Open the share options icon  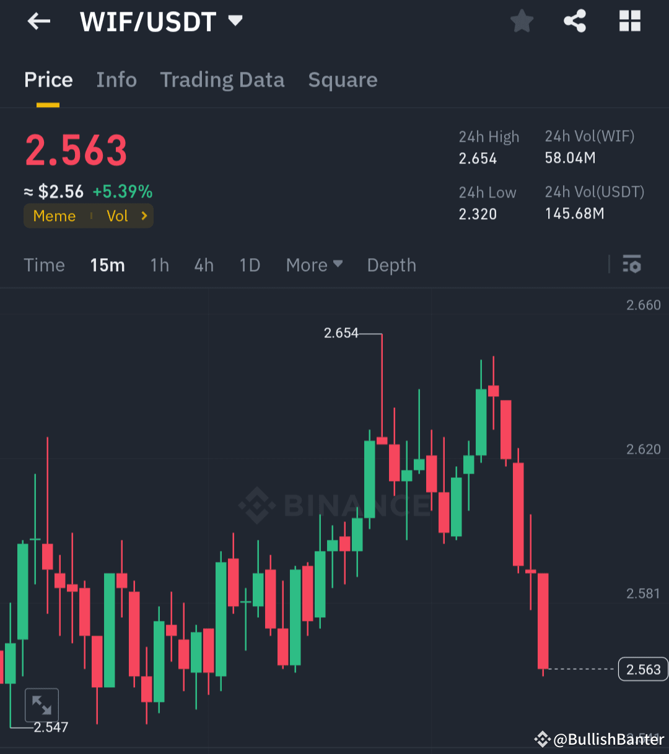[575, 20]
